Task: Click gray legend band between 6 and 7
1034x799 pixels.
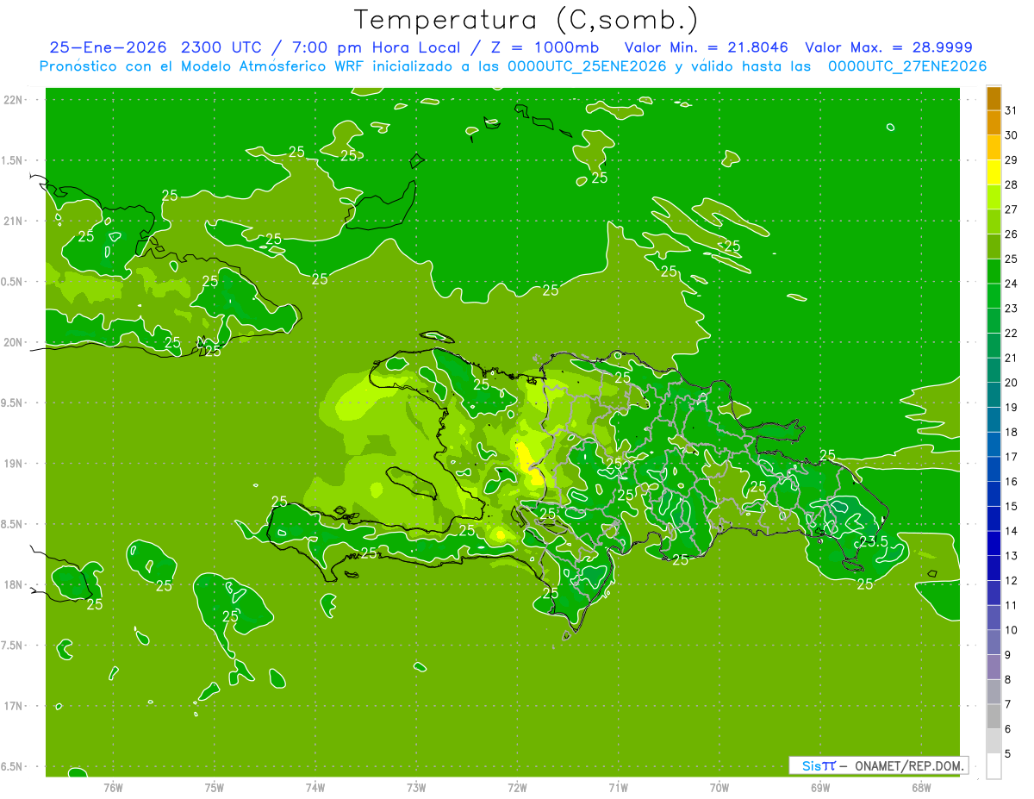Action: [994, 717]
